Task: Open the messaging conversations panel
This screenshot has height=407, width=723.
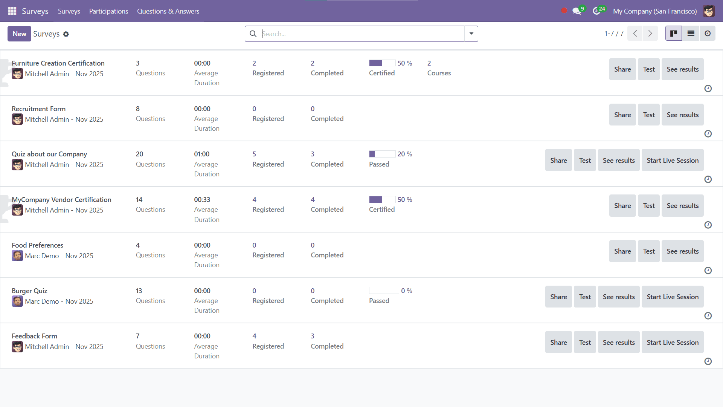Action: (577, 11)
